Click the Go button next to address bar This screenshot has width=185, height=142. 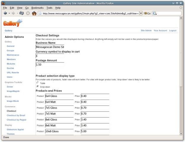147,13
